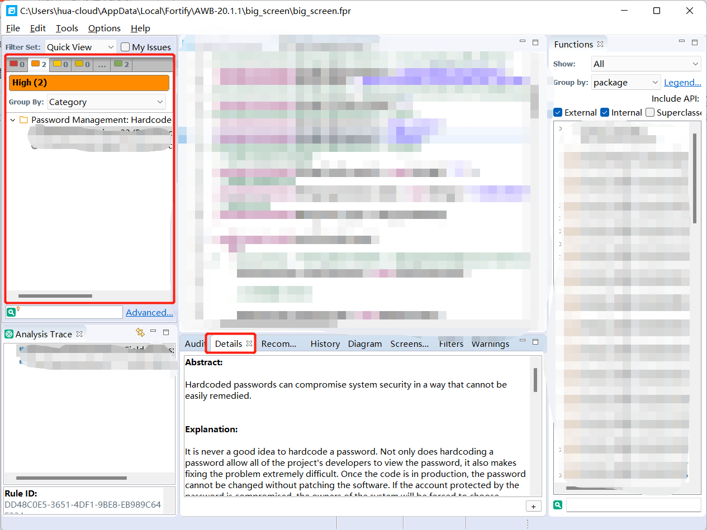Image resolution: width=707 pixels, height=530 pixels.
Task: Collapse the Password Management: Hardcoded folder
Action: (x=12, y=120)
